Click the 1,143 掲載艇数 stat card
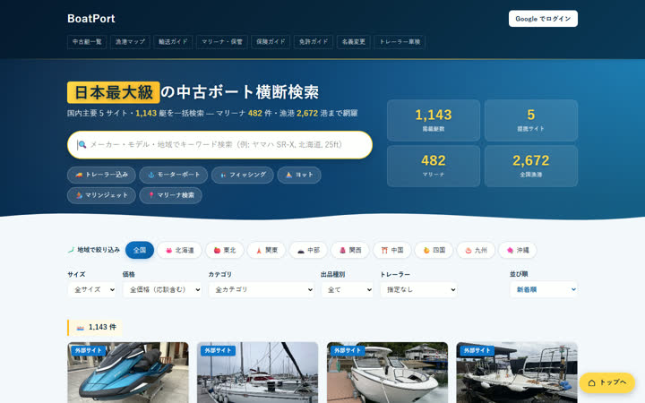 pyautogui.click(x=434, y=120)
